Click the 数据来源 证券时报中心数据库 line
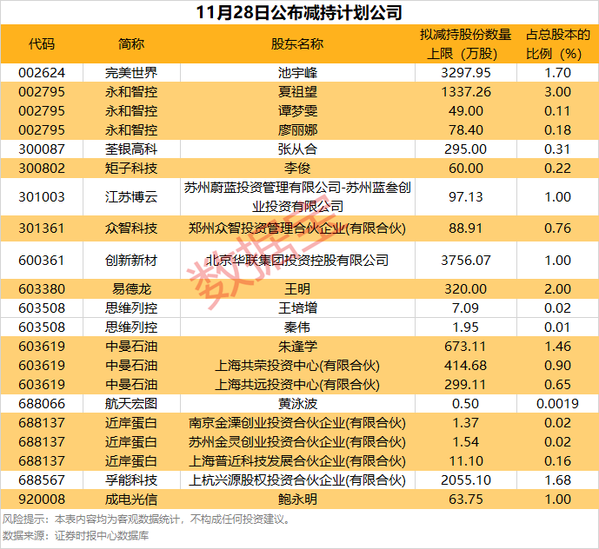The height and width of the screenshot is (549, 599). tap(76, 535)
